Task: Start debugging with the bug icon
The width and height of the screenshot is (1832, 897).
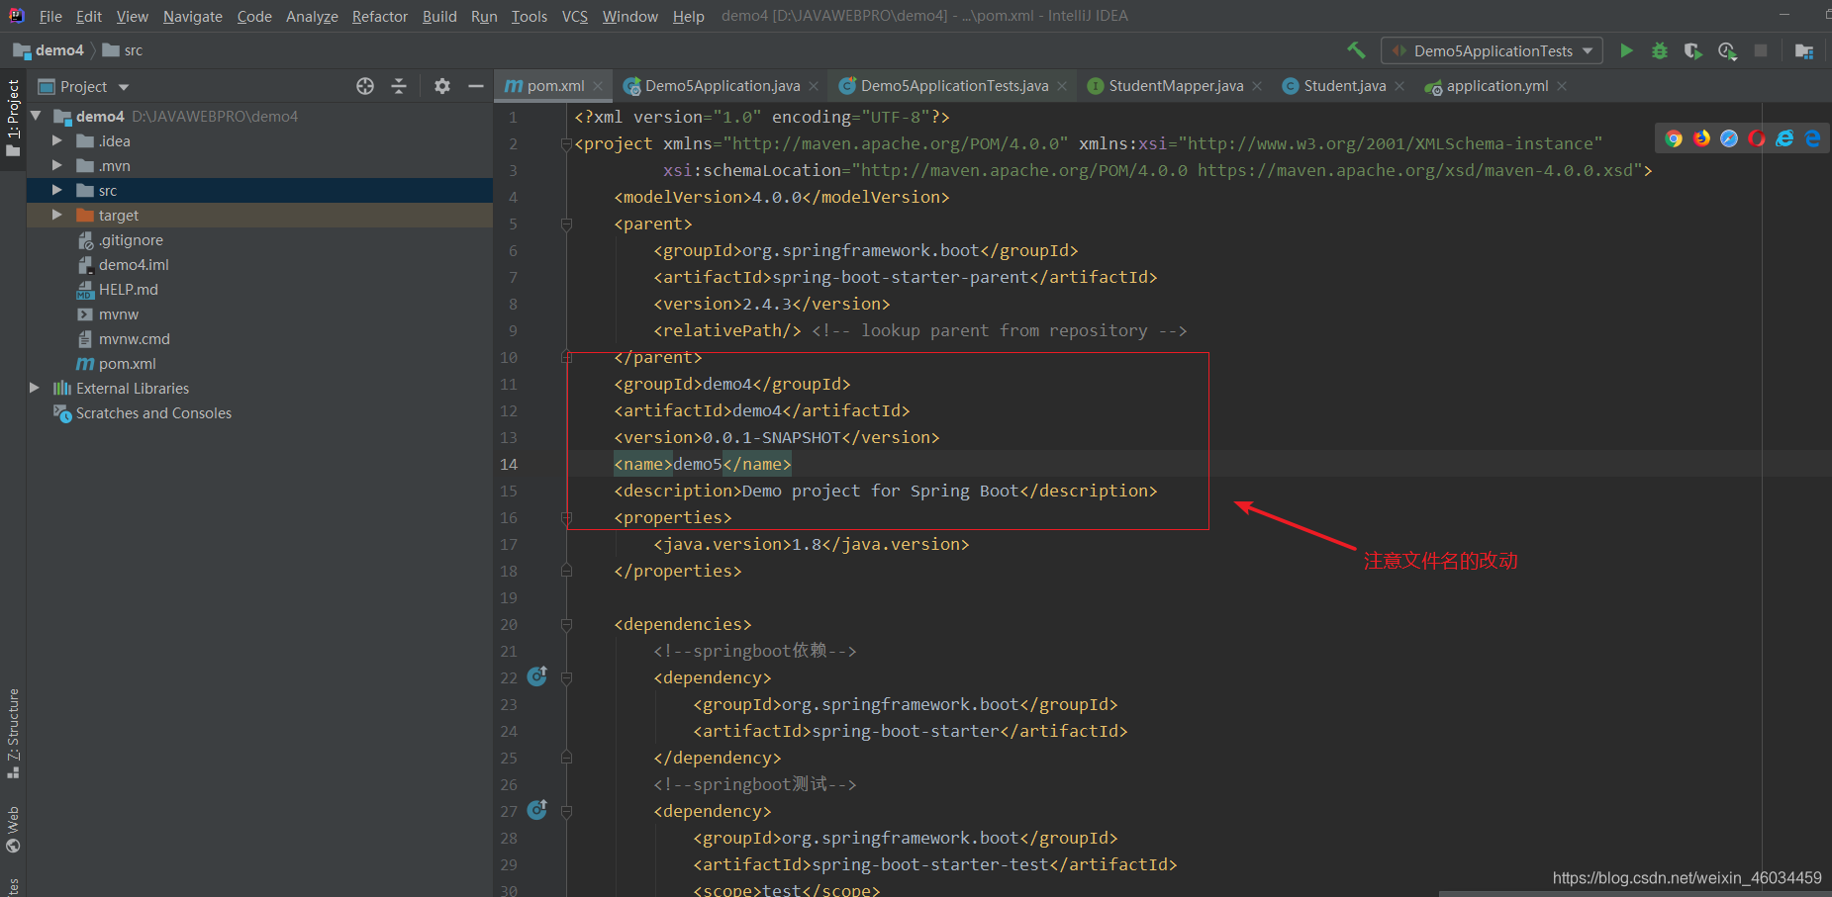Action: [x=1660, y=50]
